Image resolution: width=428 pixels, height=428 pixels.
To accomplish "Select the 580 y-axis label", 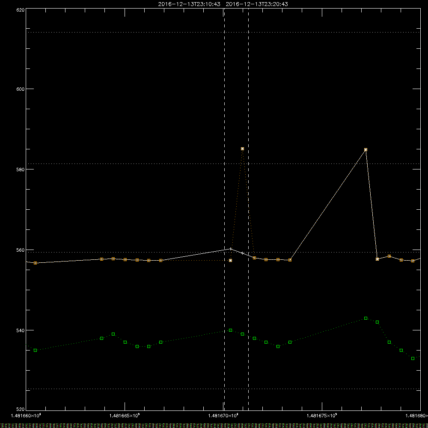I will [21, 169].
